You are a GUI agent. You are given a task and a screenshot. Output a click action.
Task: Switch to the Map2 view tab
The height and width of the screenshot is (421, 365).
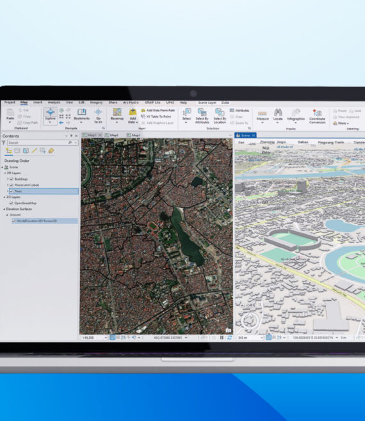[112, 135]
